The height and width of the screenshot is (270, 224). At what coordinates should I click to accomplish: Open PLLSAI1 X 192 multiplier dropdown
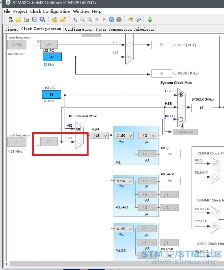pyautogui.click(x=124, y=181)
